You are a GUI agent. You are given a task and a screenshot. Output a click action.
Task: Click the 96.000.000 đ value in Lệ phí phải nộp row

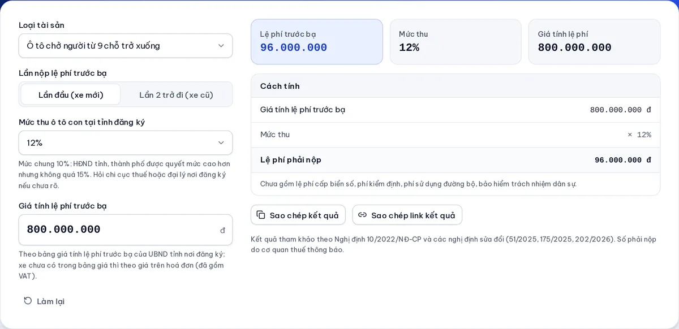tap(623, 160)
